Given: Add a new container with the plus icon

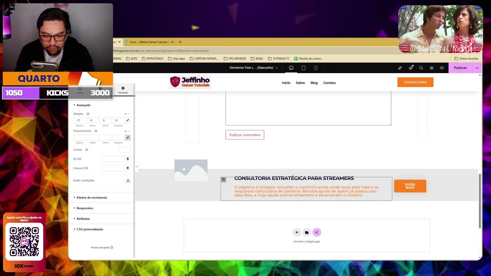Looking at the screenshot, I should coord(297,232).
